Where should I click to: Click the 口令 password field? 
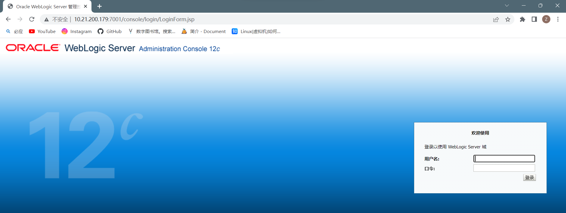pyautogui.click(x=504, y=168)
